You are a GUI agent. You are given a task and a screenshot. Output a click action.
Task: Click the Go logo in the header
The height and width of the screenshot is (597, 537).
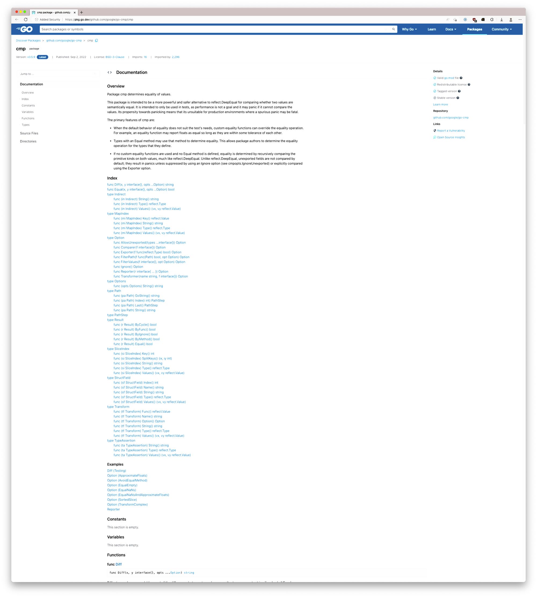(24, 29)
